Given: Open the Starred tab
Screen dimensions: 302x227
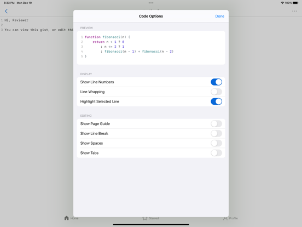Looking at the screenshot, I should click(150, 218).
